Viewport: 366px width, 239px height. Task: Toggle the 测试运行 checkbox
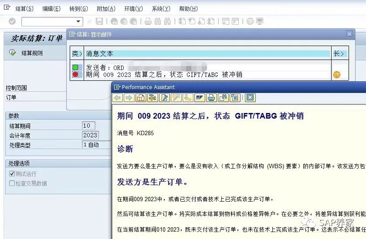12,174
